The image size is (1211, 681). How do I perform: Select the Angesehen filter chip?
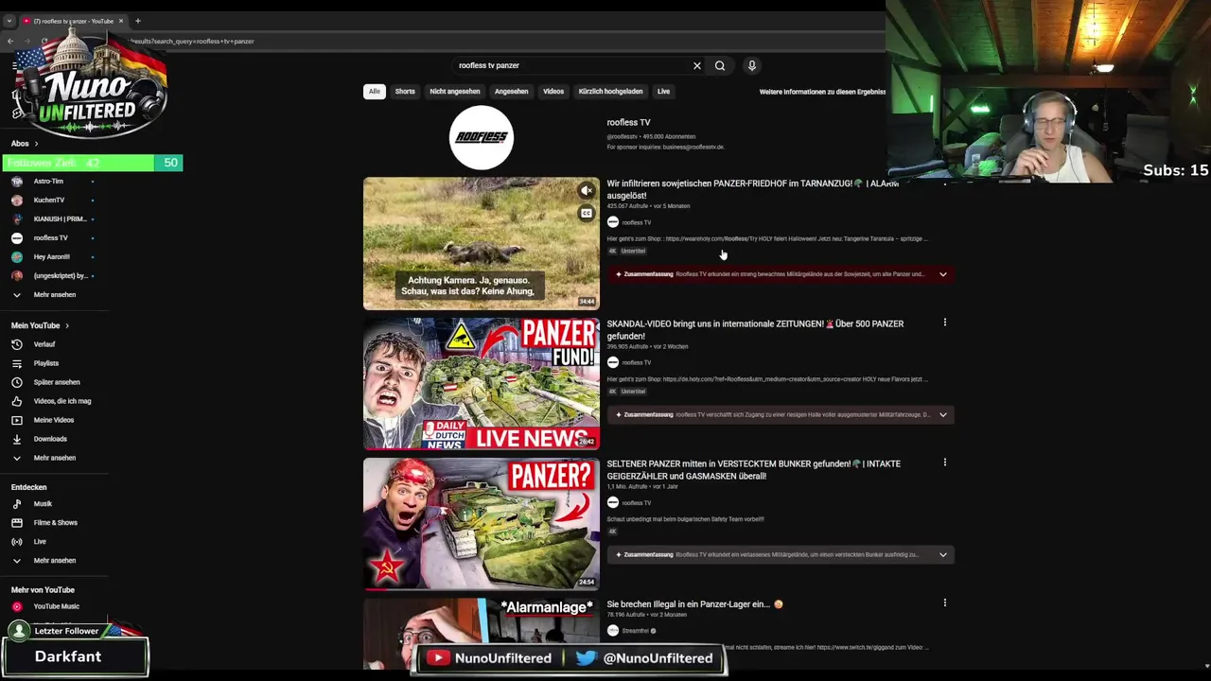coord(511,92)
